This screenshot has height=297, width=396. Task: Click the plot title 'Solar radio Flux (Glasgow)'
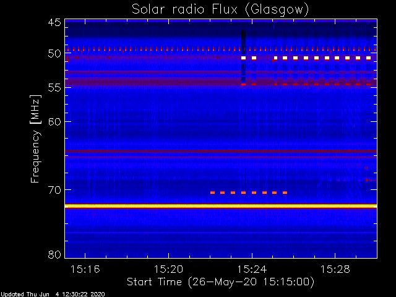(220, 10)
